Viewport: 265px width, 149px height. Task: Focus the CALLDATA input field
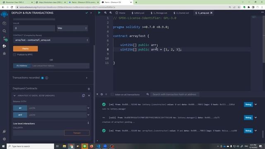[x=39, y=133]
